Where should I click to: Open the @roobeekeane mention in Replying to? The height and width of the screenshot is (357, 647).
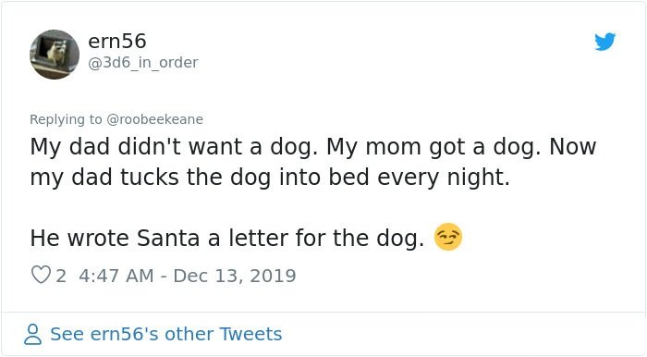tap(154, 119)
